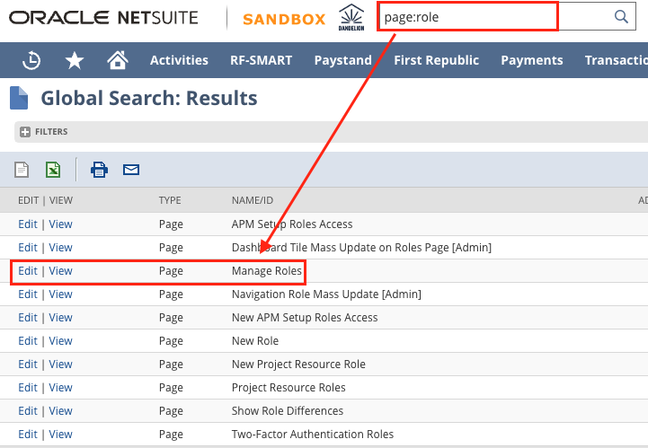Open Show Role Differences result
This screenshot has height=448, width=648.
click(287, 411)
